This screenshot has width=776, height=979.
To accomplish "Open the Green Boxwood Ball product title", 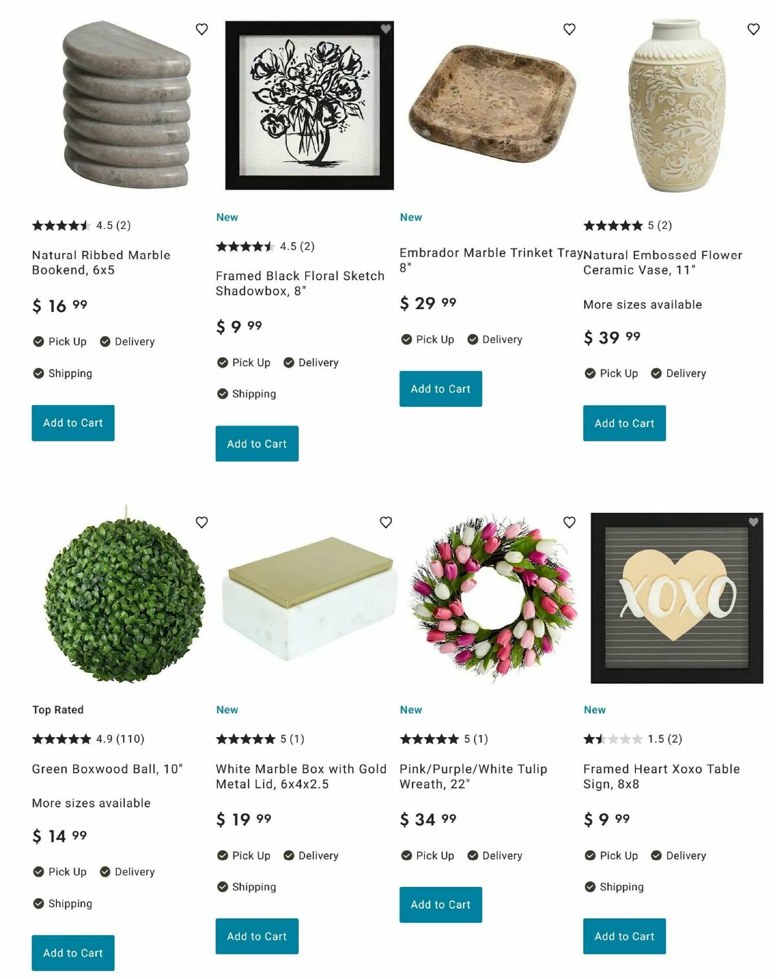I will coord(107,769).
